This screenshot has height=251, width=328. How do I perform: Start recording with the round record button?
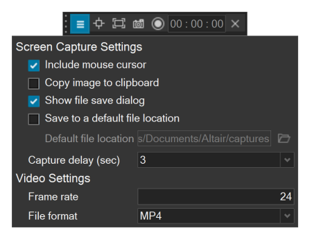[x=158, y=24]
